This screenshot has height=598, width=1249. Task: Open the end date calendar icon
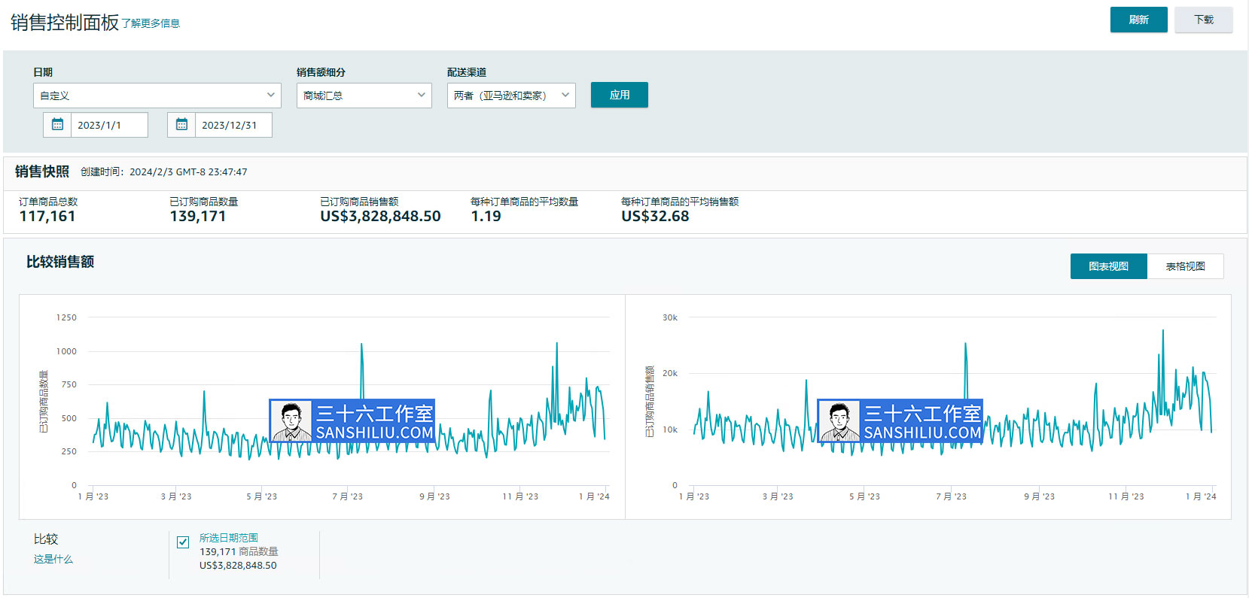tap(181, 125)
